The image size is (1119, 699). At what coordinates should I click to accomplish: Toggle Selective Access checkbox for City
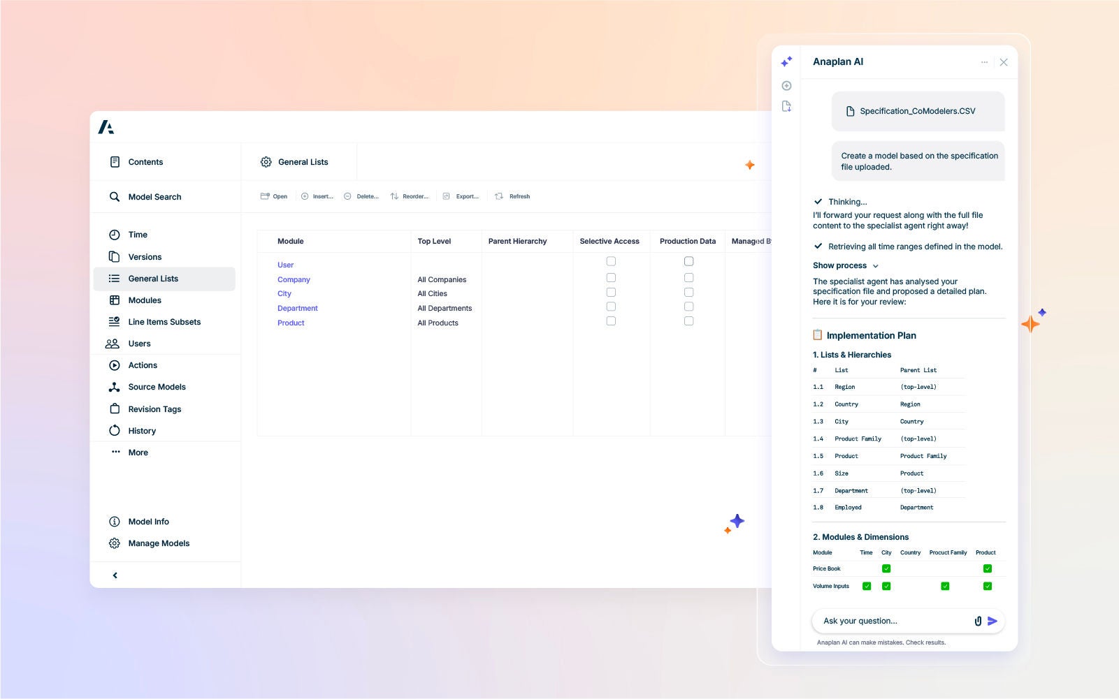pos(611,292)
